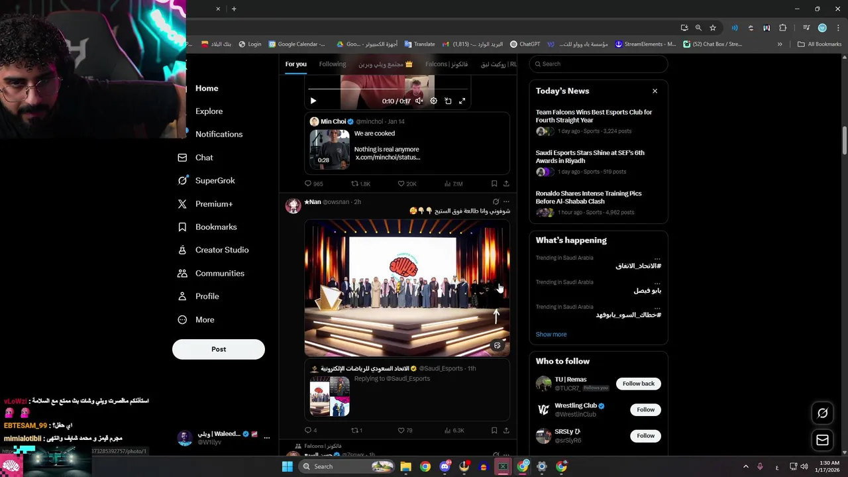The image size is (848, 477).
Task: Open the Falcons | فالكونز tab
Action: (x=447, y=64)
